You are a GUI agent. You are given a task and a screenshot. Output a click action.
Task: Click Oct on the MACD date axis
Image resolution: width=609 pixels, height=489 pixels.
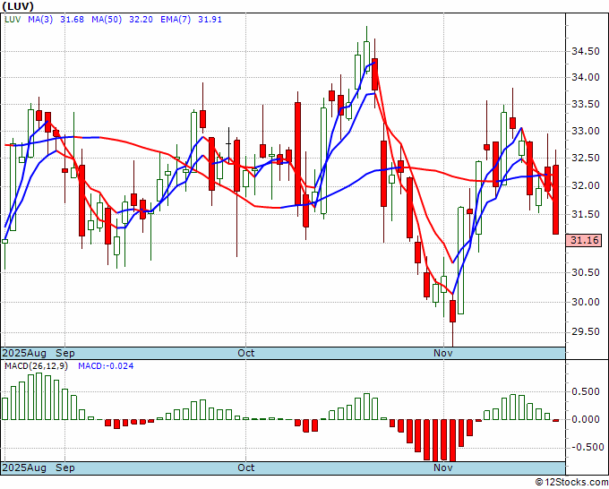tap(246, 468)
